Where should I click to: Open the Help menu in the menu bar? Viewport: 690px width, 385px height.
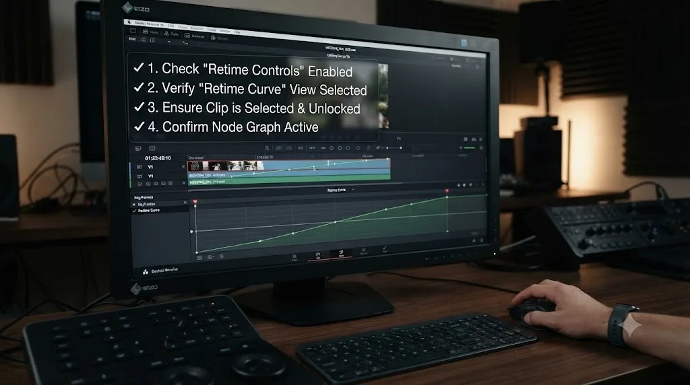click(237, 32)
